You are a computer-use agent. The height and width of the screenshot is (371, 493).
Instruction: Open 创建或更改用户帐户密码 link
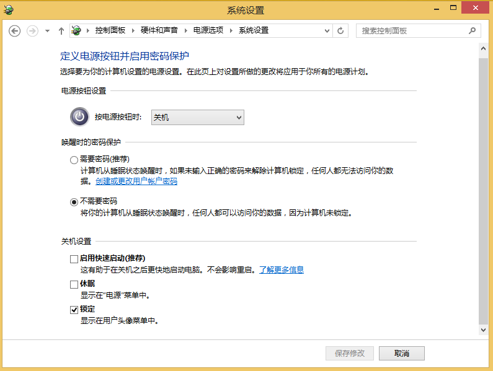[x=136, y=181]
